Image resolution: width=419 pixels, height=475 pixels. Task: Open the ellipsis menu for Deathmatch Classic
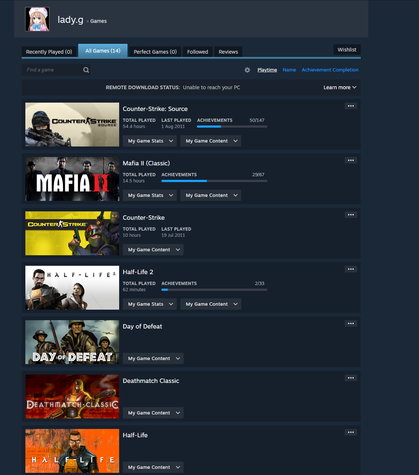click(x=351, y=378)
